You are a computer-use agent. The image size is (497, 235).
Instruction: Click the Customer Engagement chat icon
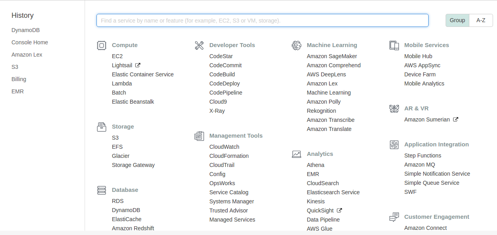click(394, 217)
